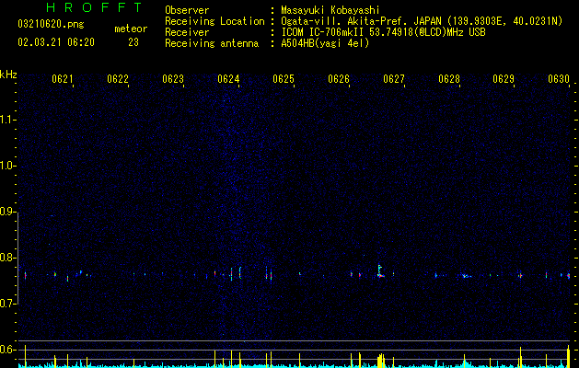Click the 0.8 kHz axis label
Screen dimensions: 579x368
tap(8, 258)
